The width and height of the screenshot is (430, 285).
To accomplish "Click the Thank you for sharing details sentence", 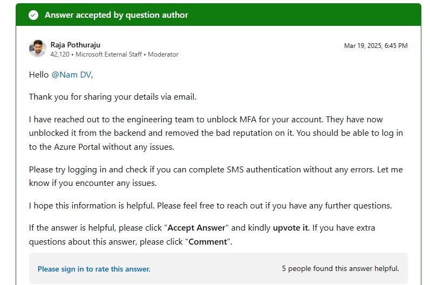I will [113, 97].
